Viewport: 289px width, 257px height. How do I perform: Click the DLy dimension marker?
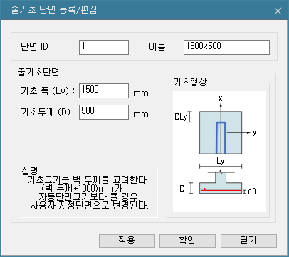189,117
